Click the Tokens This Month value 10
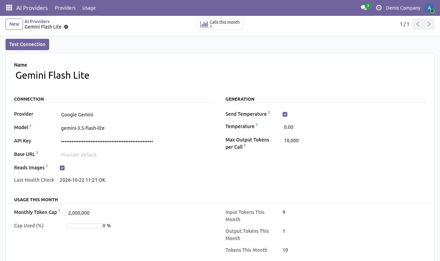This screenshot has width=440, height=261. 285,250
